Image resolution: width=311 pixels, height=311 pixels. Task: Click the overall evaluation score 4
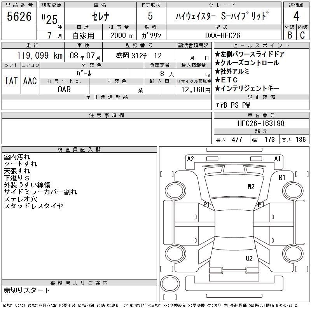click(296, 16)
